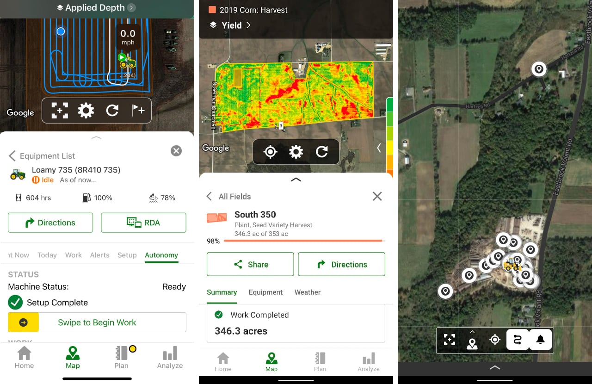This screenshot has width=592, height=384.
Task: Expand the map marker options button
Action: [472, 340]
